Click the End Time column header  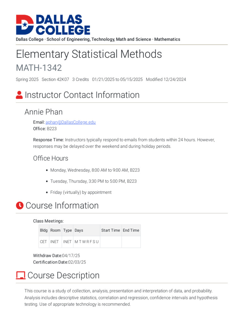[131, 230]
